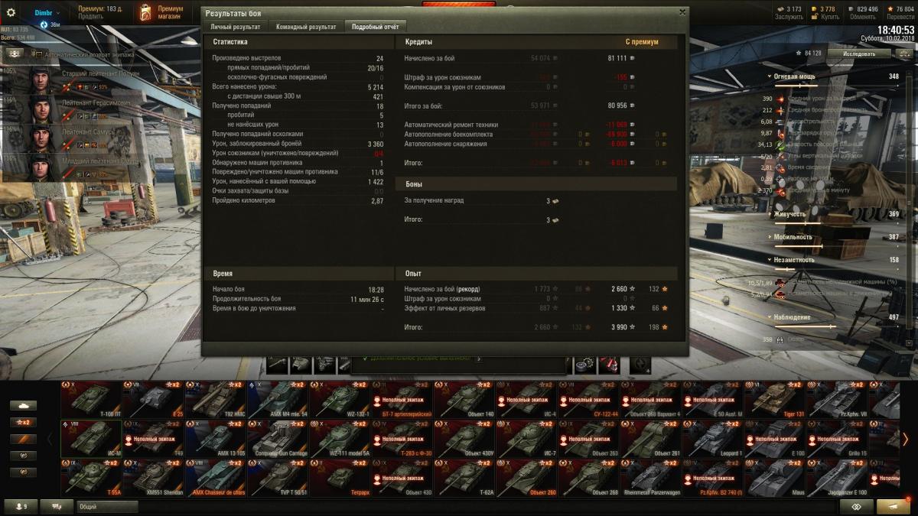Click crew operations button above crew list

[x=15, y=54]
